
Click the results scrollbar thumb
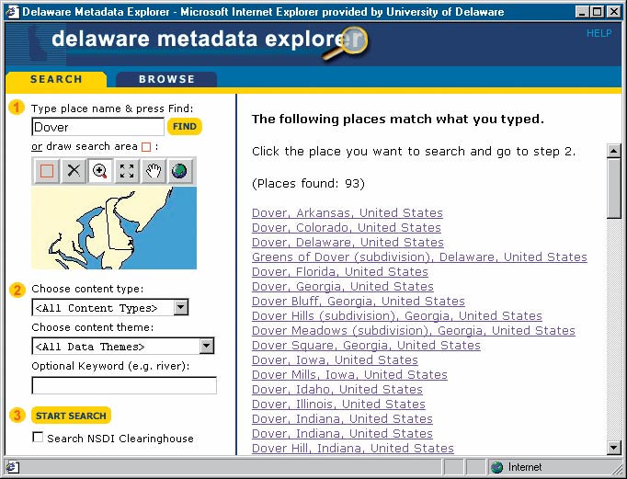tap(613, 188)
